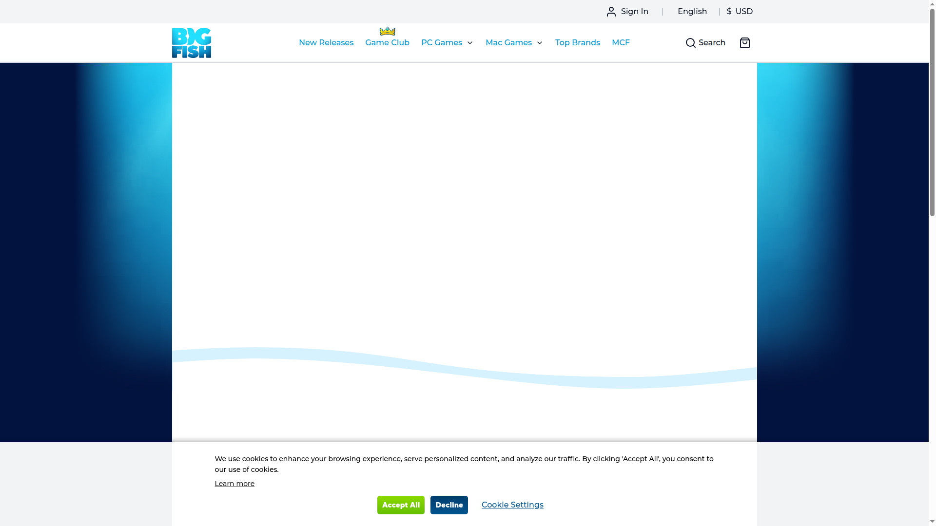Open the English language selector
936x526 pixels.
[x=692, y=12]
